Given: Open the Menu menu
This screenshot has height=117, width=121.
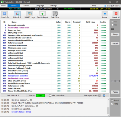Looking at the screenshot, I should tap(3, 6).
